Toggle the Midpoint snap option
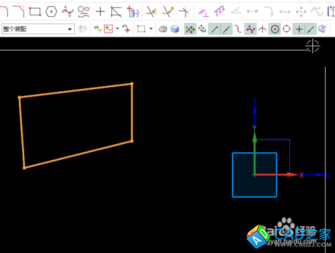 [x=226, y=29]
